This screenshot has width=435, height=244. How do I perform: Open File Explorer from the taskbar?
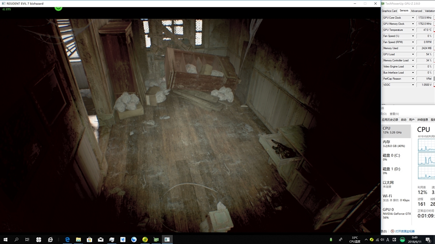pos(78,240)
